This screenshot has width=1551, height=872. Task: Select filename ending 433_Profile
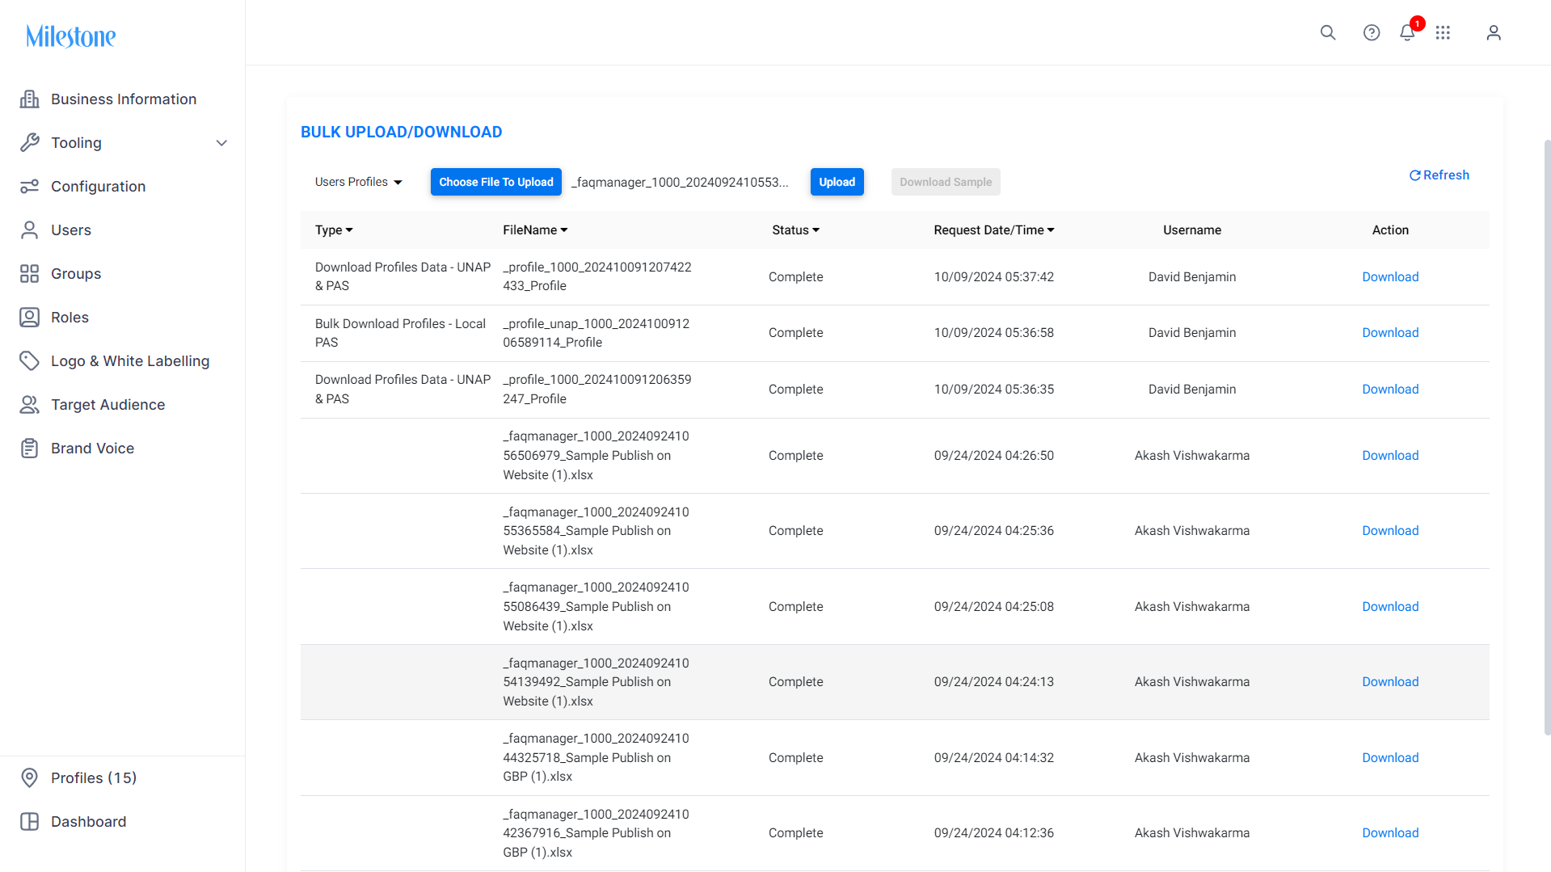coord(597,276)
